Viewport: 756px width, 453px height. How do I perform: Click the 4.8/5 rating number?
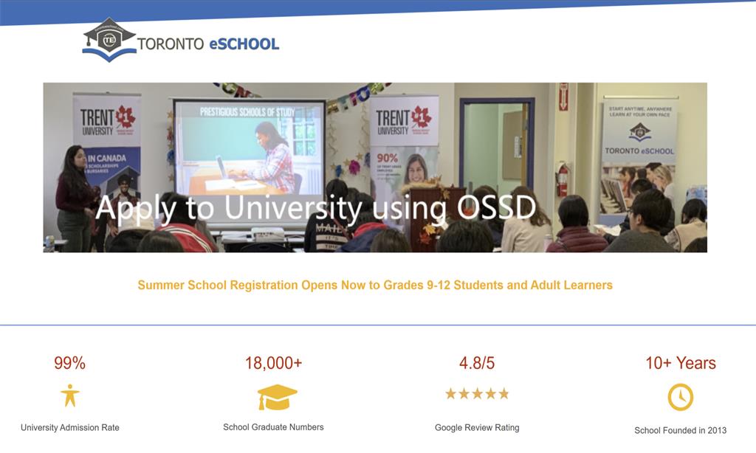477,363
